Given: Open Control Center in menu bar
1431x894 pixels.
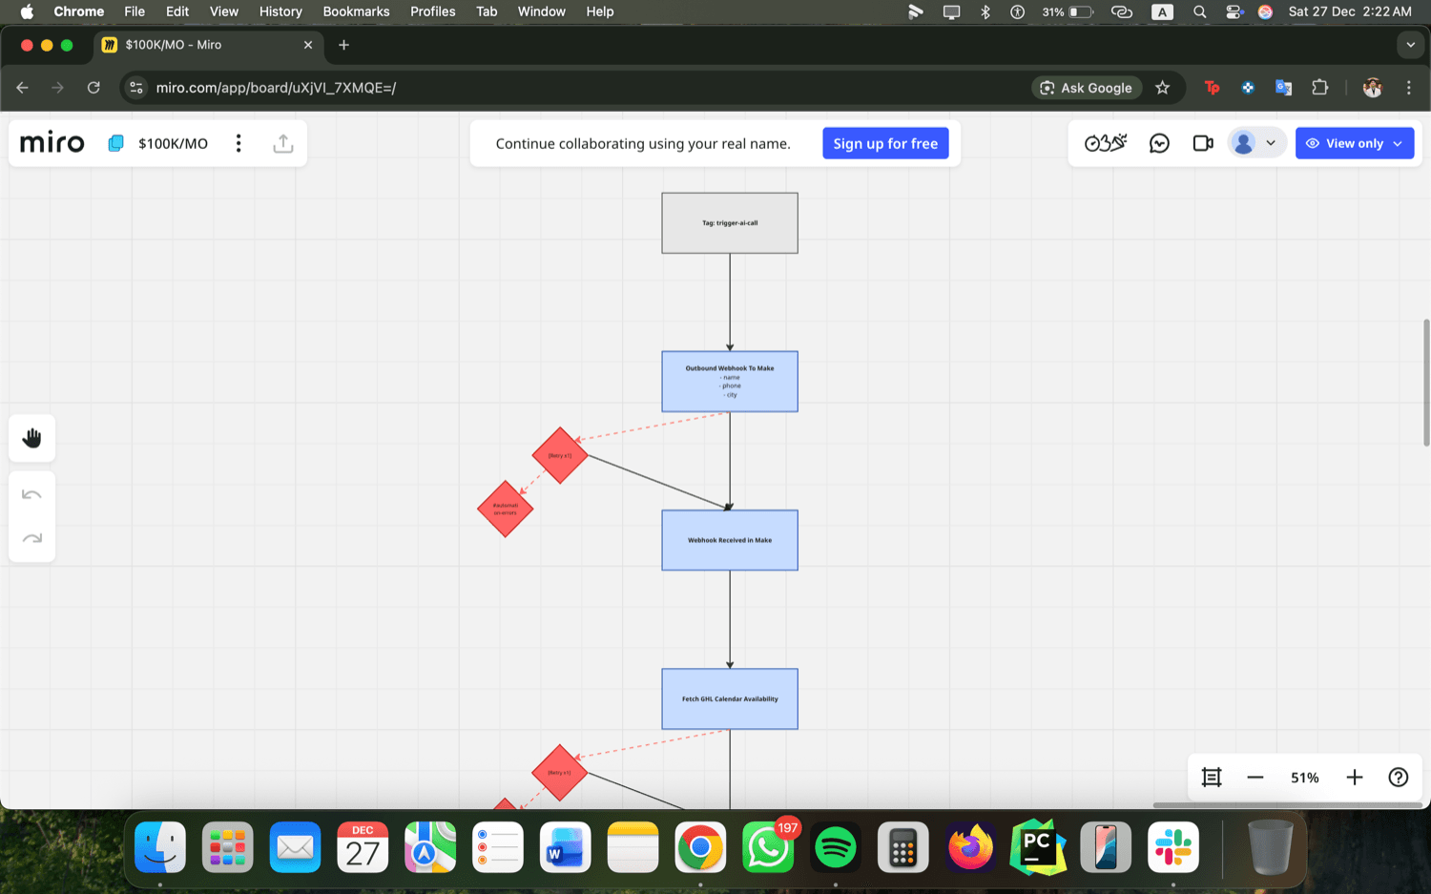Looking at the screenshot, I should click(x=1234, y=11).
